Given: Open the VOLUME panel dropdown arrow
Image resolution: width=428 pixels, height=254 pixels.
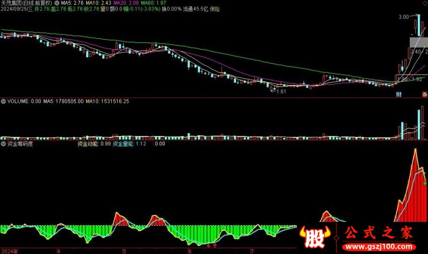Looking at the screenshot, I should [x=3, y=101].
